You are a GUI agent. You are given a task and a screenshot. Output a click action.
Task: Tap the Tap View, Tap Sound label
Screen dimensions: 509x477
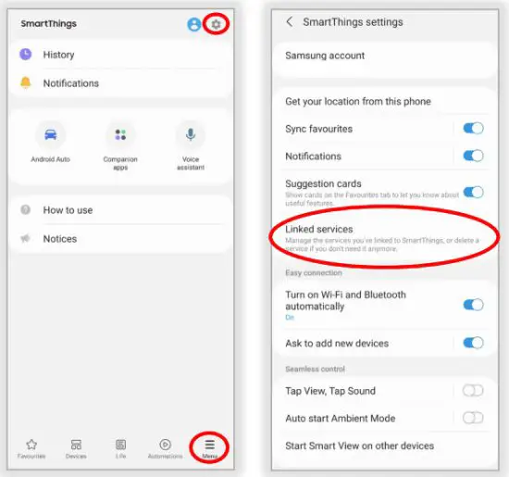(330, 391)
